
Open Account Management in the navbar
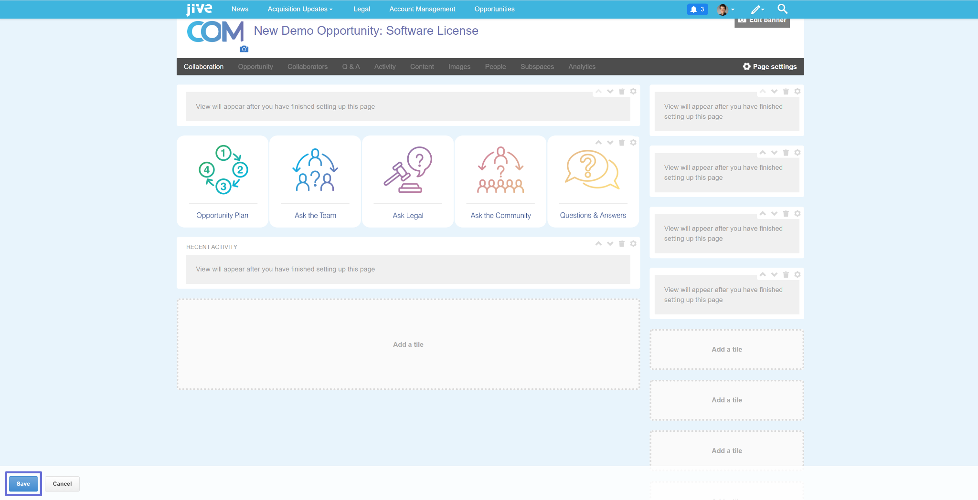click(x=422, y=9)
